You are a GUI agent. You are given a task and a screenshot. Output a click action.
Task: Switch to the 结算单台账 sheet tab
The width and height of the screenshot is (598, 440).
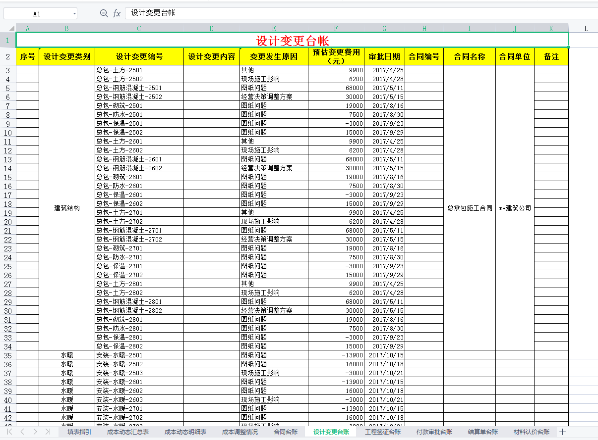483,432
